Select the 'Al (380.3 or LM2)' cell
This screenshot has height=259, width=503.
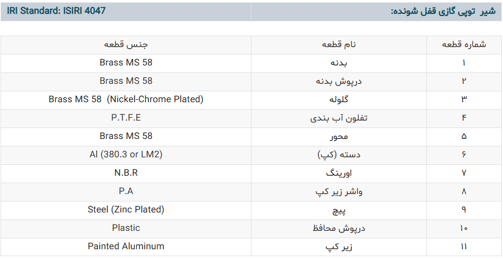point(126,154)
